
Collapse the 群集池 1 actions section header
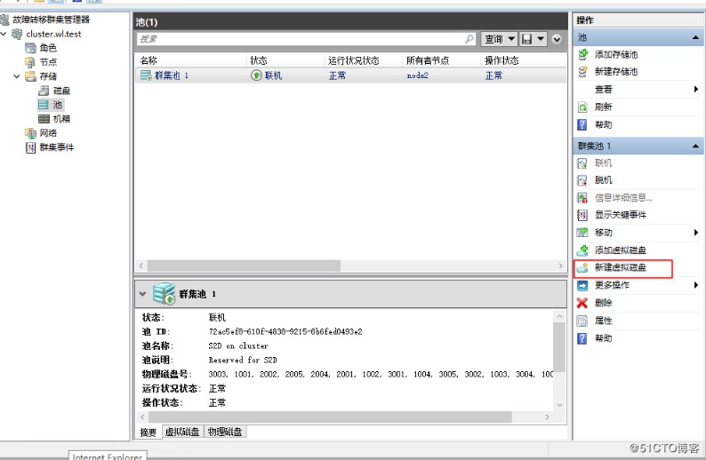tap(695, 146)
